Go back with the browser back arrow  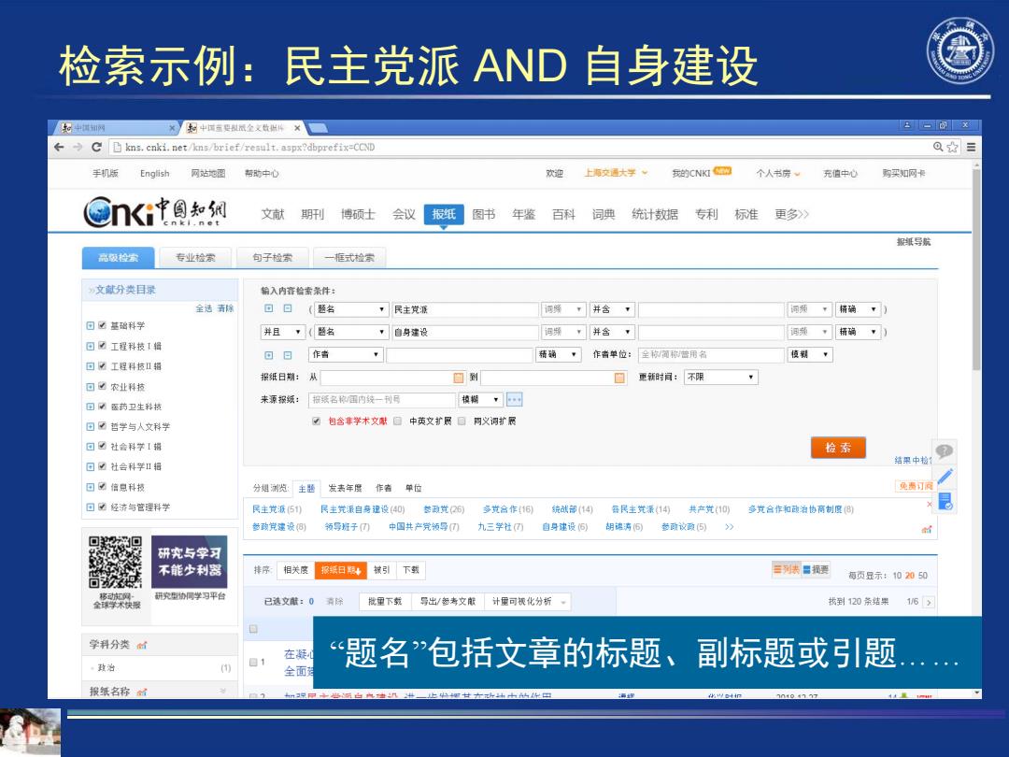(x=59, y=147)
